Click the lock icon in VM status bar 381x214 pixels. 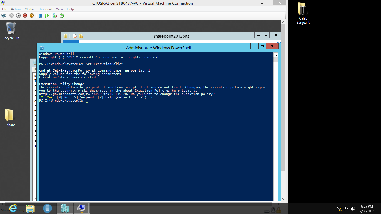(279, 210)
